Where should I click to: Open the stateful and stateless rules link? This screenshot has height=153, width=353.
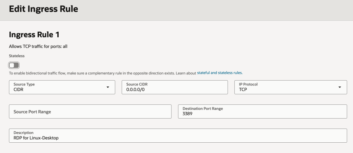point(220,73)
